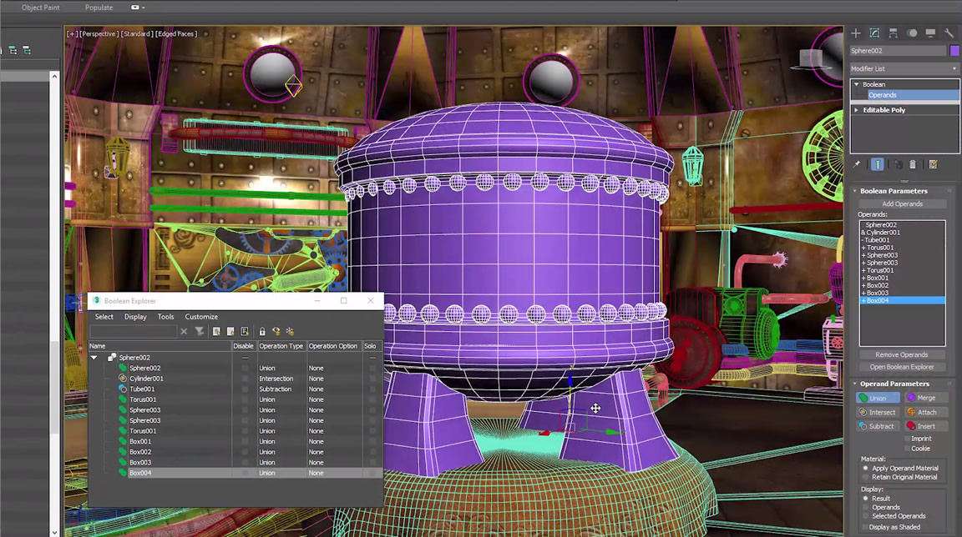962x537 pixels.
Task: Click the purple object color swatch
Action: (954, 51)
